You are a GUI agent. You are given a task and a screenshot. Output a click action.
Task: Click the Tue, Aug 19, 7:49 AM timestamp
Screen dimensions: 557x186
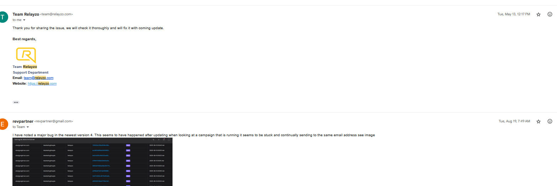pyautogui.click(x=514, y=121)
